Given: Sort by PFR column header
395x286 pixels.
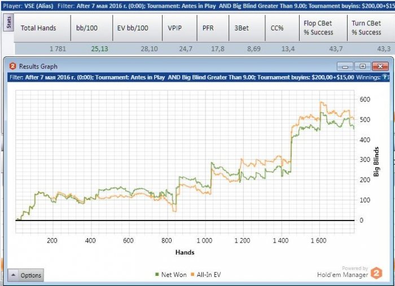Looking at the screenshot, I should [x=213, y=28].
